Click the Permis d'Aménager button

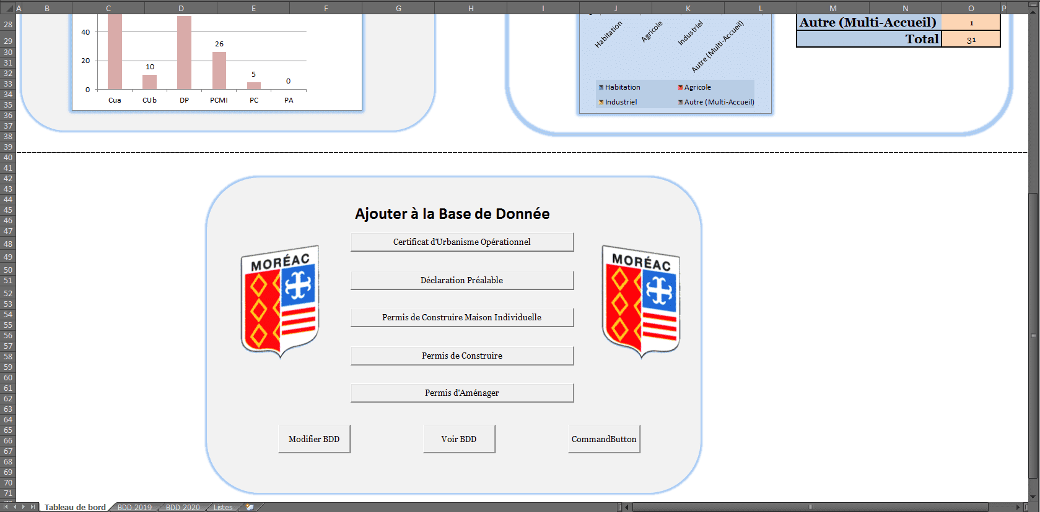point(462,393)
